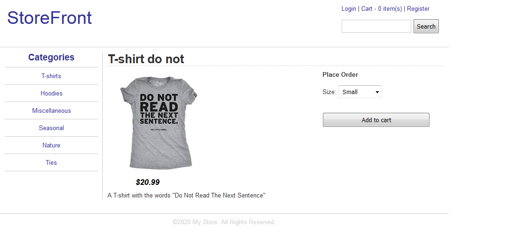Go to the Register page
Viewport: 529px width, 234px height.
tap(418, 9)
